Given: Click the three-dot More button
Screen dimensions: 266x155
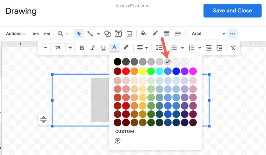Looking at the screenshot, I should (x=232, y=34).
